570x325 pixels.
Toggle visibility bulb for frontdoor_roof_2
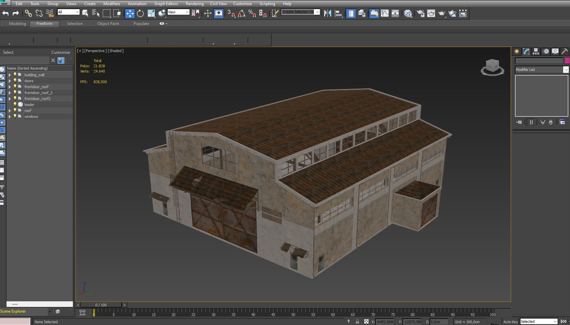(x=15, y=93)
